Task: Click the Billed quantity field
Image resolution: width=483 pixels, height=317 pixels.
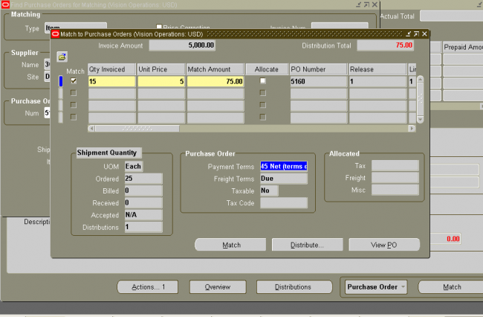Action: tap(143, 190)
